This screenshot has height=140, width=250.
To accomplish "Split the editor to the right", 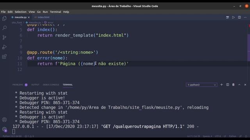I will [x=239, y=17].
